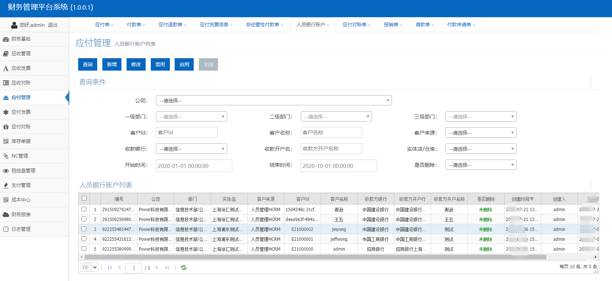Check the checkbox for row 3 jinyong
612x281 pixels.
(x=84, y=229)
